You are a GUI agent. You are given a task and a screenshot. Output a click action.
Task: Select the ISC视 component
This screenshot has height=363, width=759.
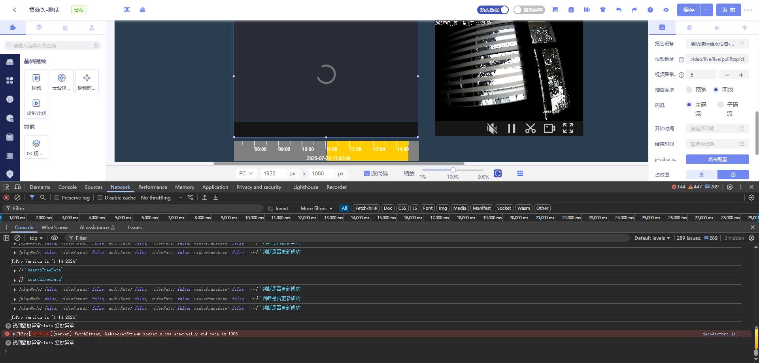[36, 147]
